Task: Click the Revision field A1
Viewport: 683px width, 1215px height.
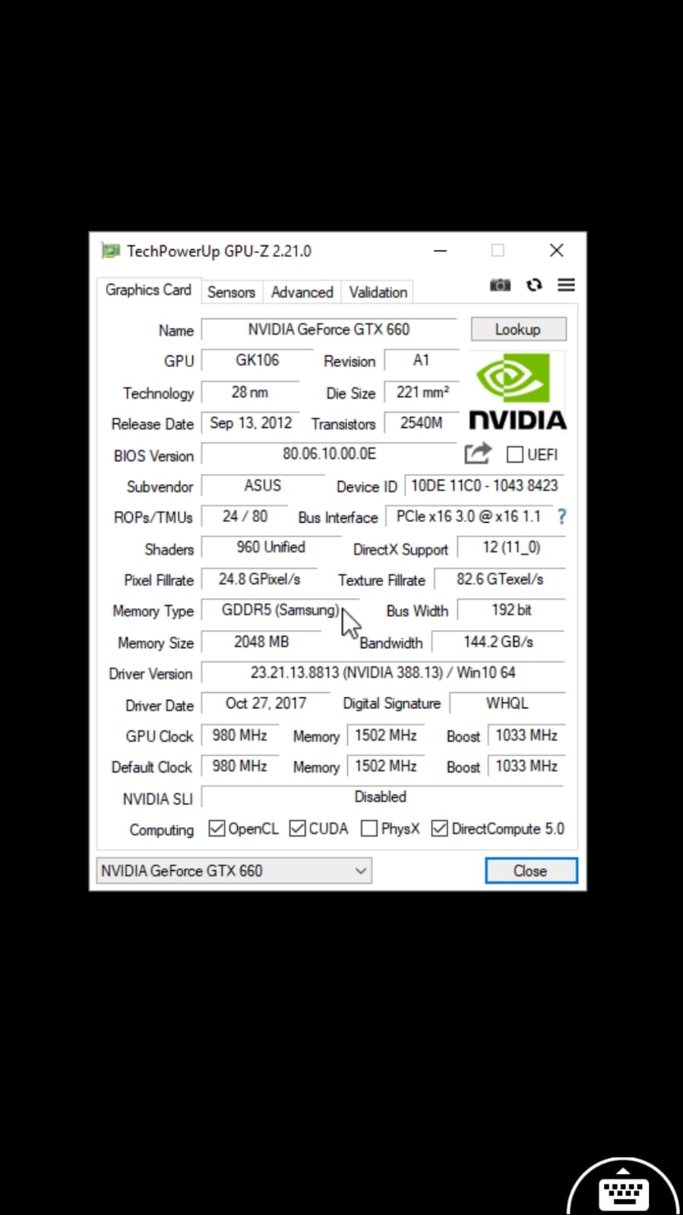Action: coord(422,360)
